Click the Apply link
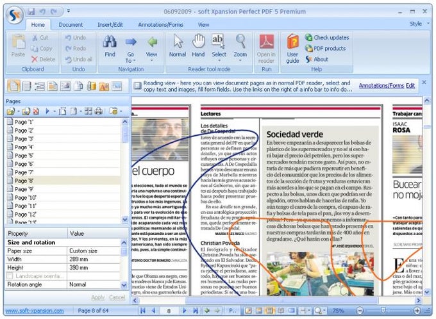This screenshot has width=436, height=319. (98, 297)
